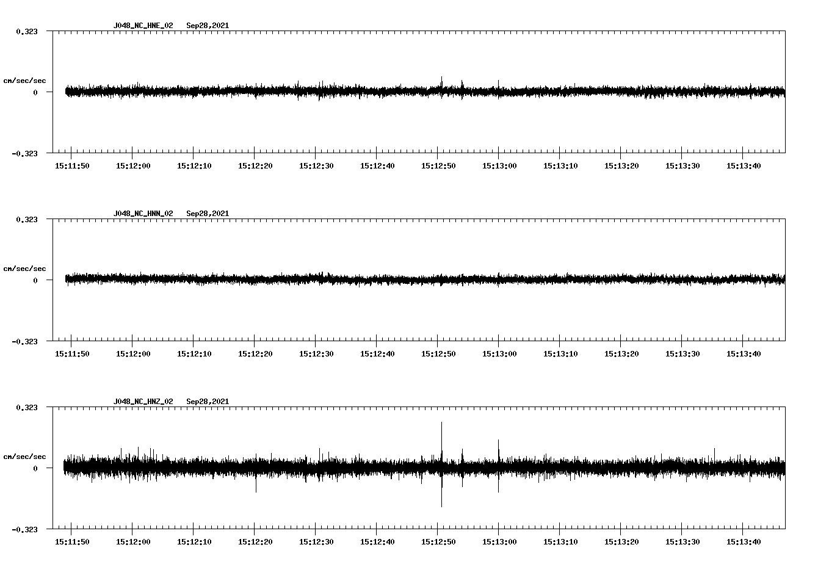Click the Sep28,2021 date above HNE plot
Screen dimensions: 829x564
click(208, 26)
